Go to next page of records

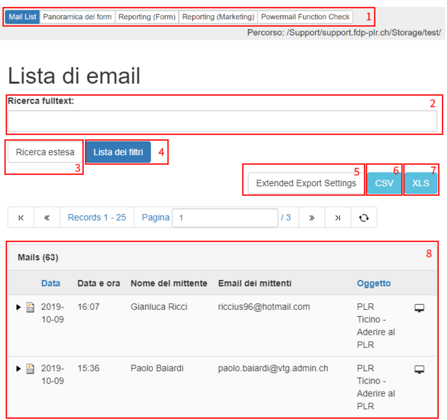coord(312,218)
